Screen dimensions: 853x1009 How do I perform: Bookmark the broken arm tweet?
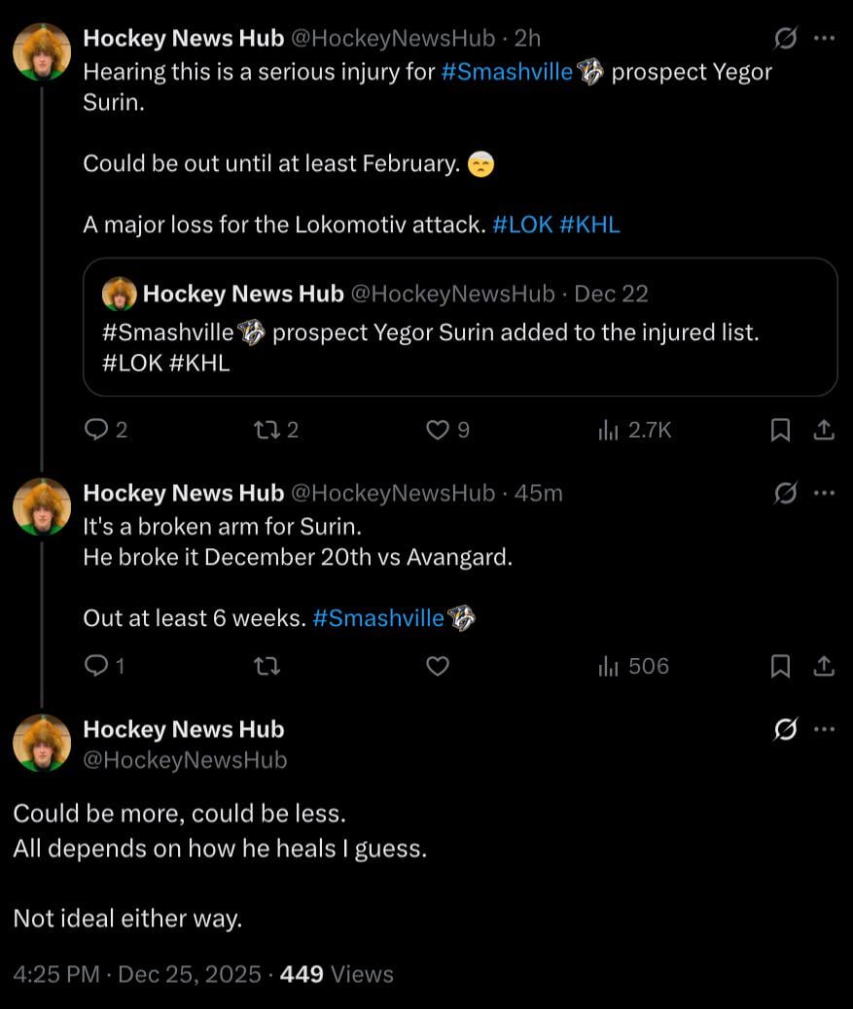pyautogui.click(x=779, y=666)
